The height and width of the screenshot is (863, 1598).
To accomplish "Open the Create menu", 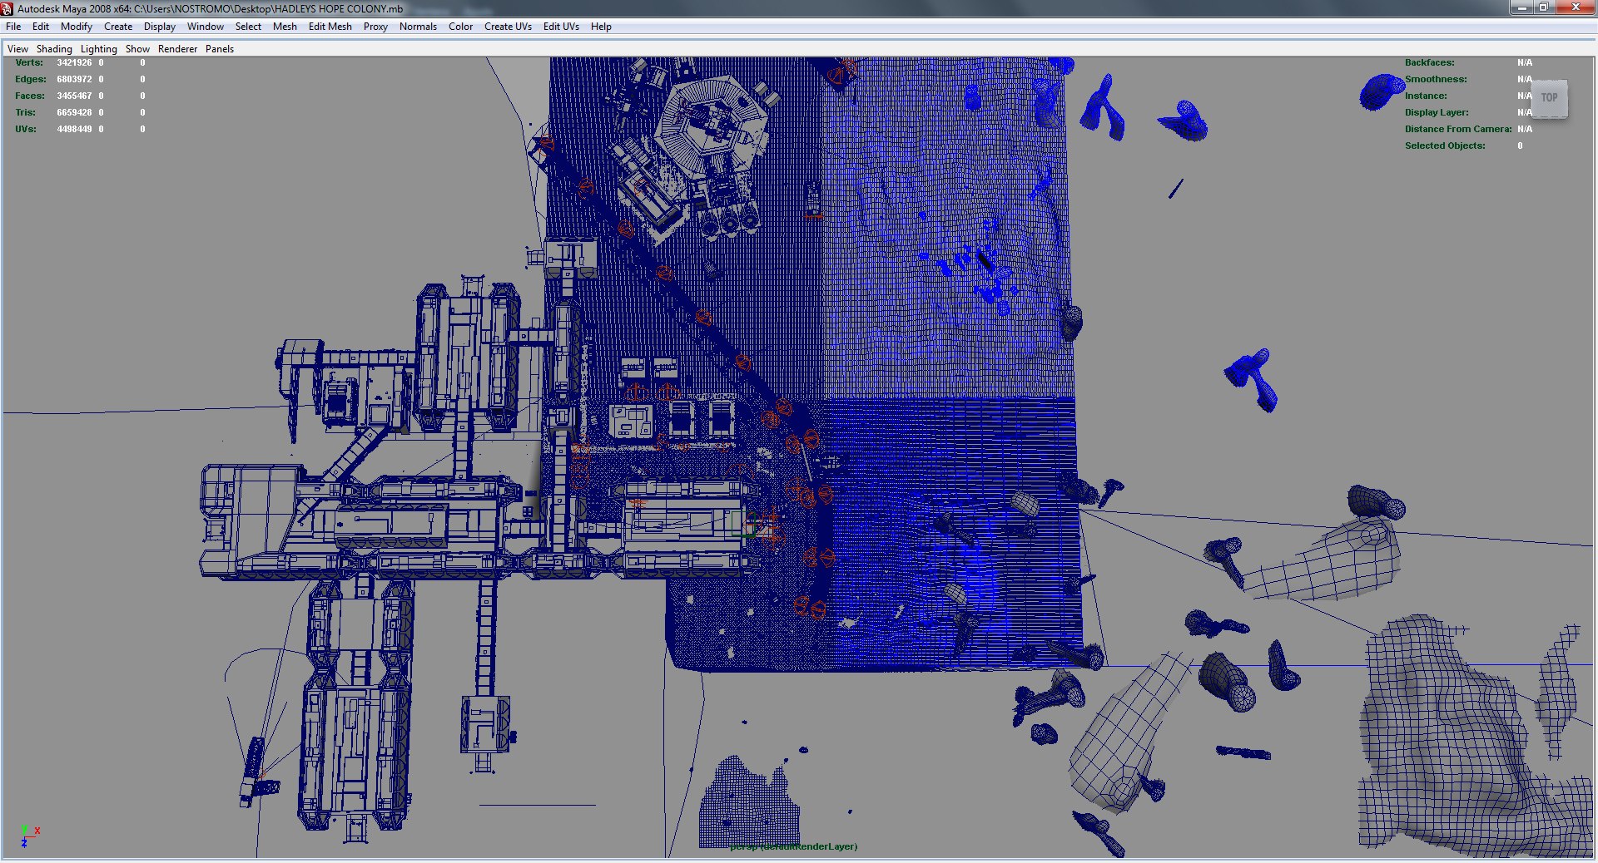I will click(x=118, y=27).
